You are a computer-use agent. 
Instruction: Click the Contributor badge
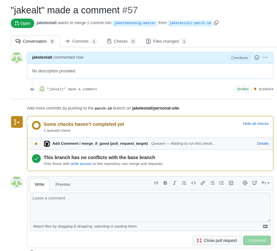[x=240, y=58]
